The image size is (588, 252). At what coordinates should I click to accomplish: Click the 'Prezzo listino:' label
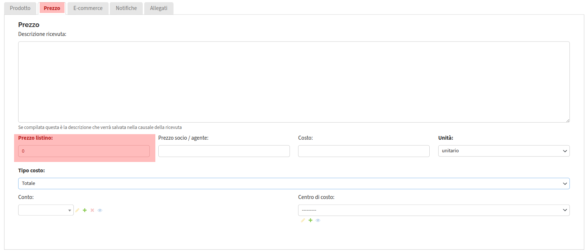[x=36, y=138]
